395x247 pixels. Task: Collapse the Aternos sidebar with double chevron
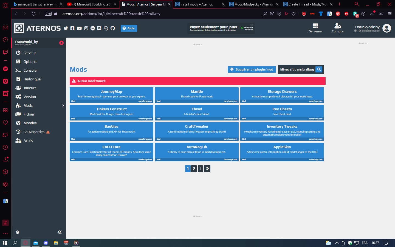[60, 232]
